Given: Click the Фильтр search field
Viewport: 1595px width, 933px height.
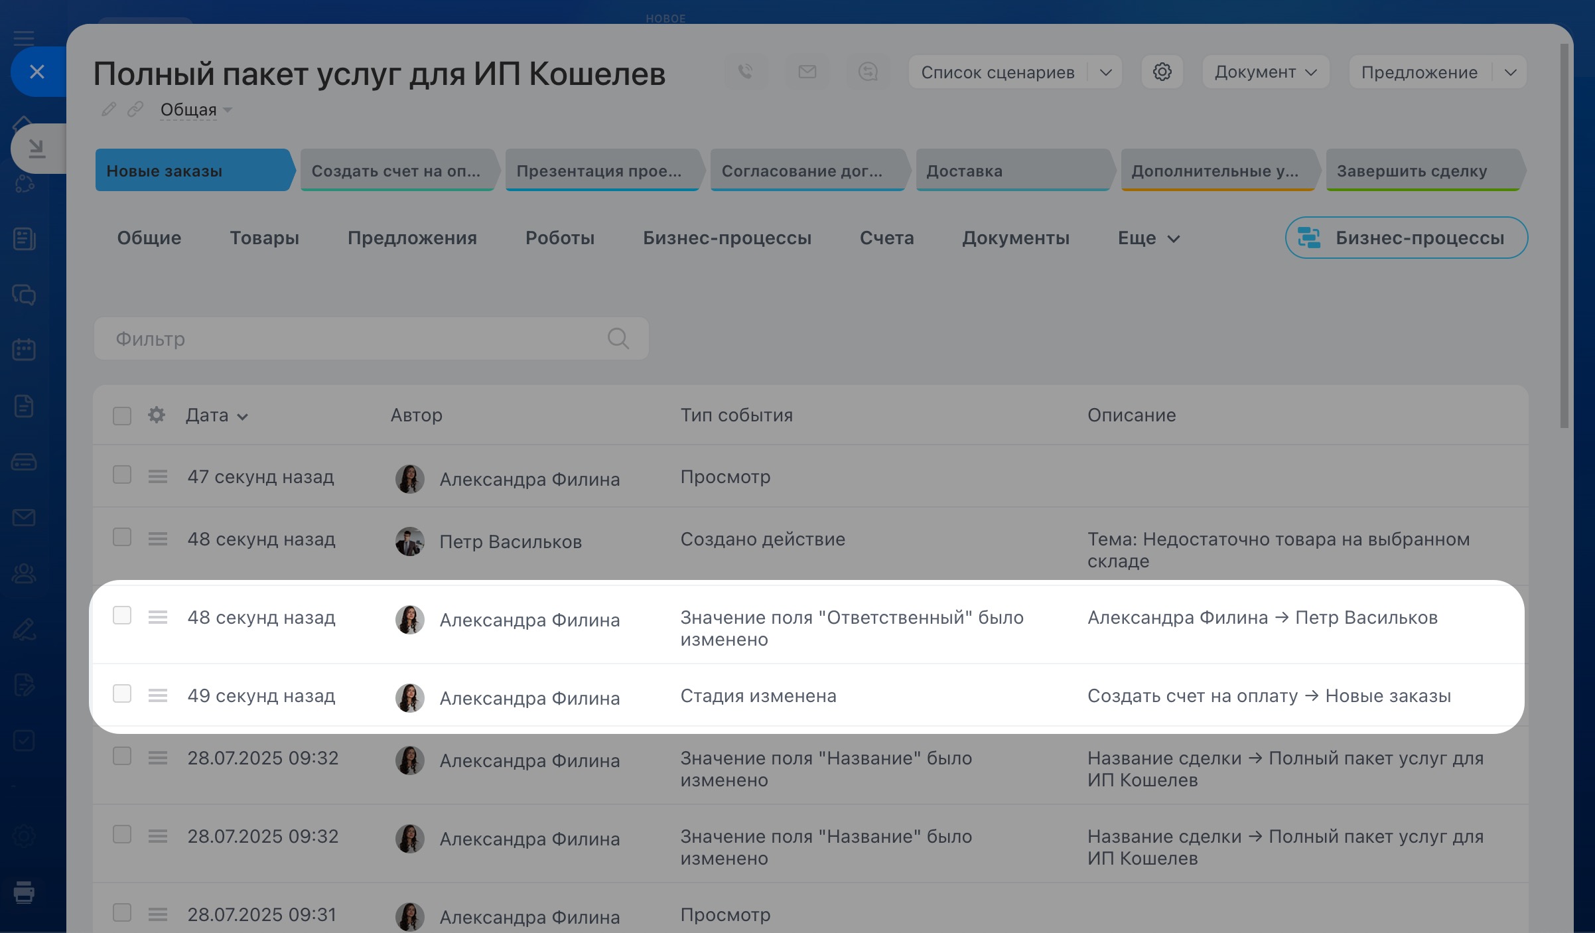Looking at the screenshot, I should tap(371, 338).
